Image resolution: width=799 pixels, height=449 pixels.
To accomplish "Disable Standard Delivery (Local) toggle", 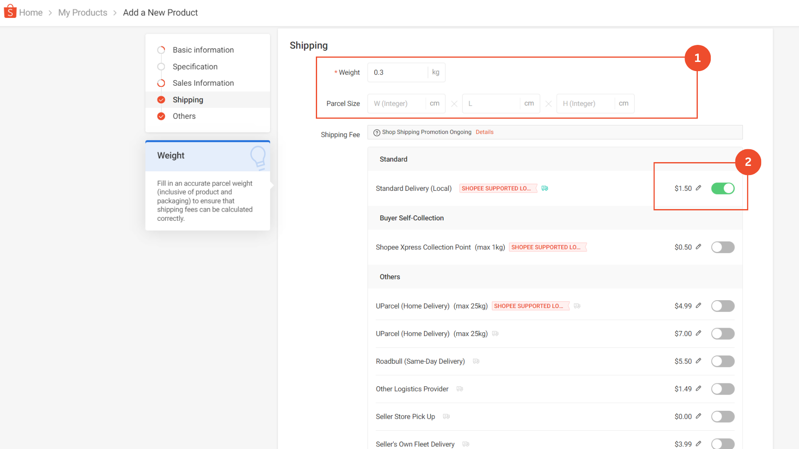I will pos(722,188).
